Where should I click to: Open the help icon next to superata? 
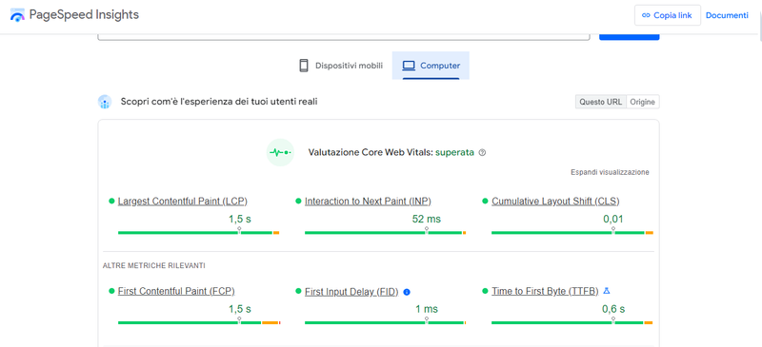point(482,152)
